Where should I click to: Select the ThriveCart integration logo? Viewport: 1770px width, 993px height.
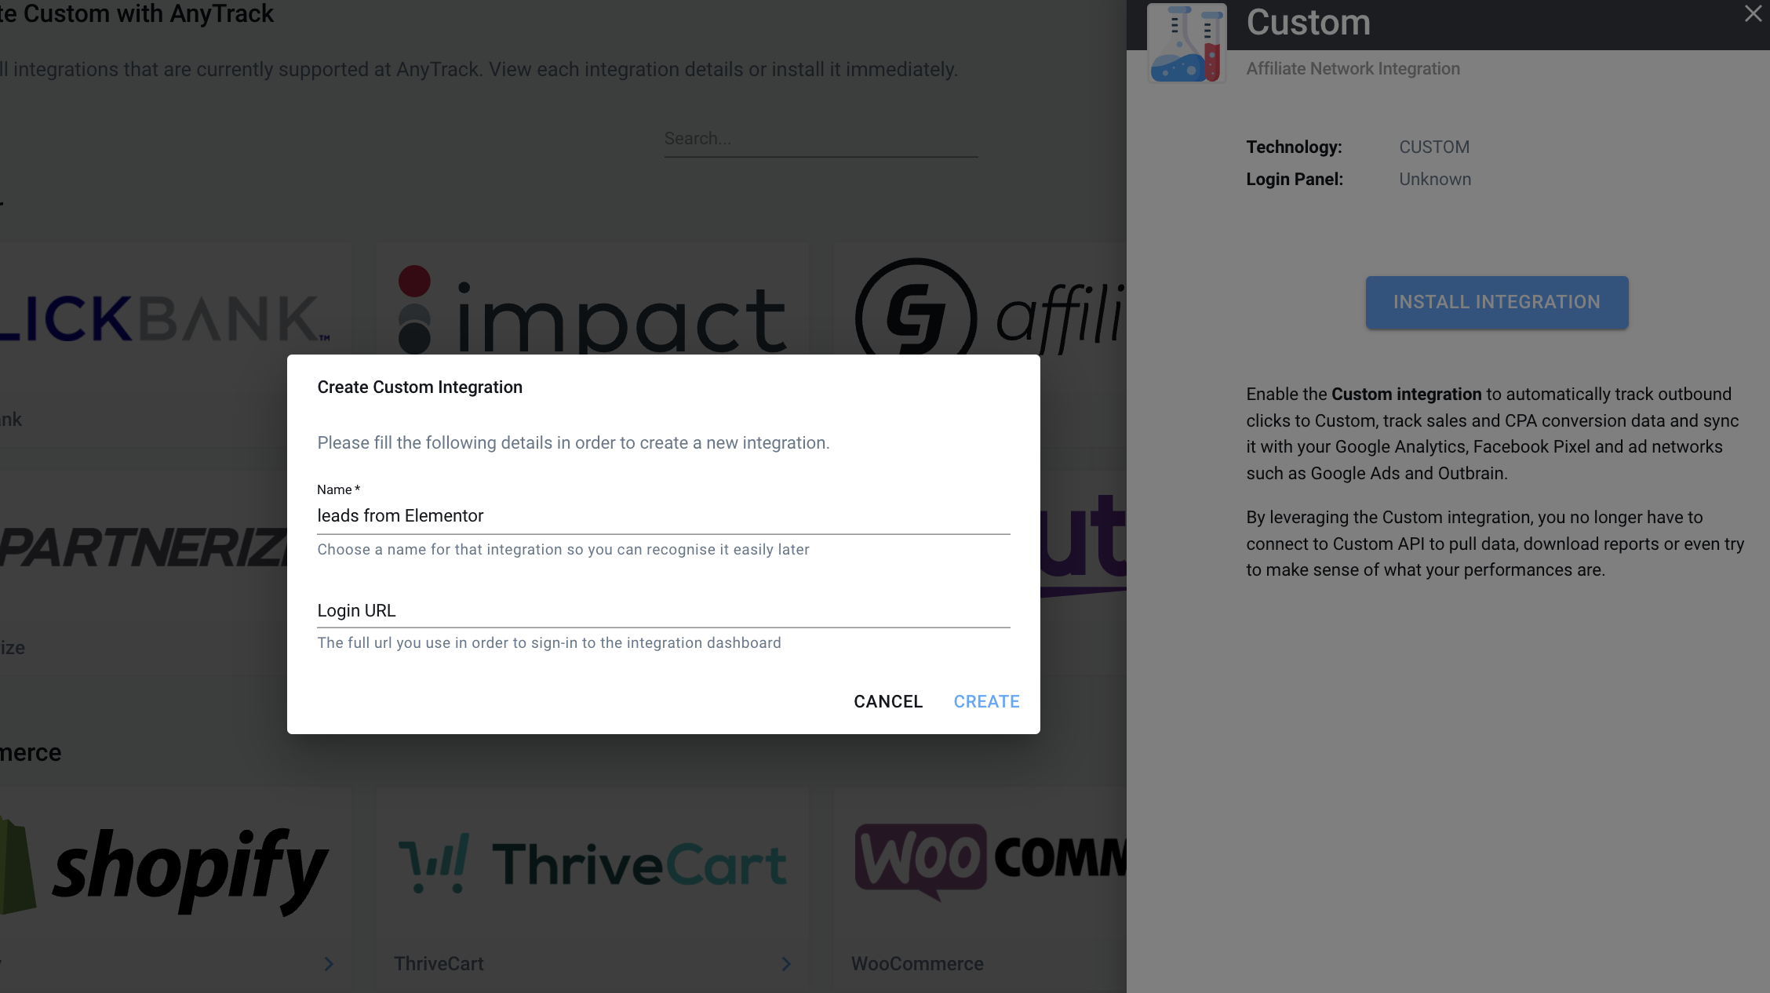(x=592, y=865)
